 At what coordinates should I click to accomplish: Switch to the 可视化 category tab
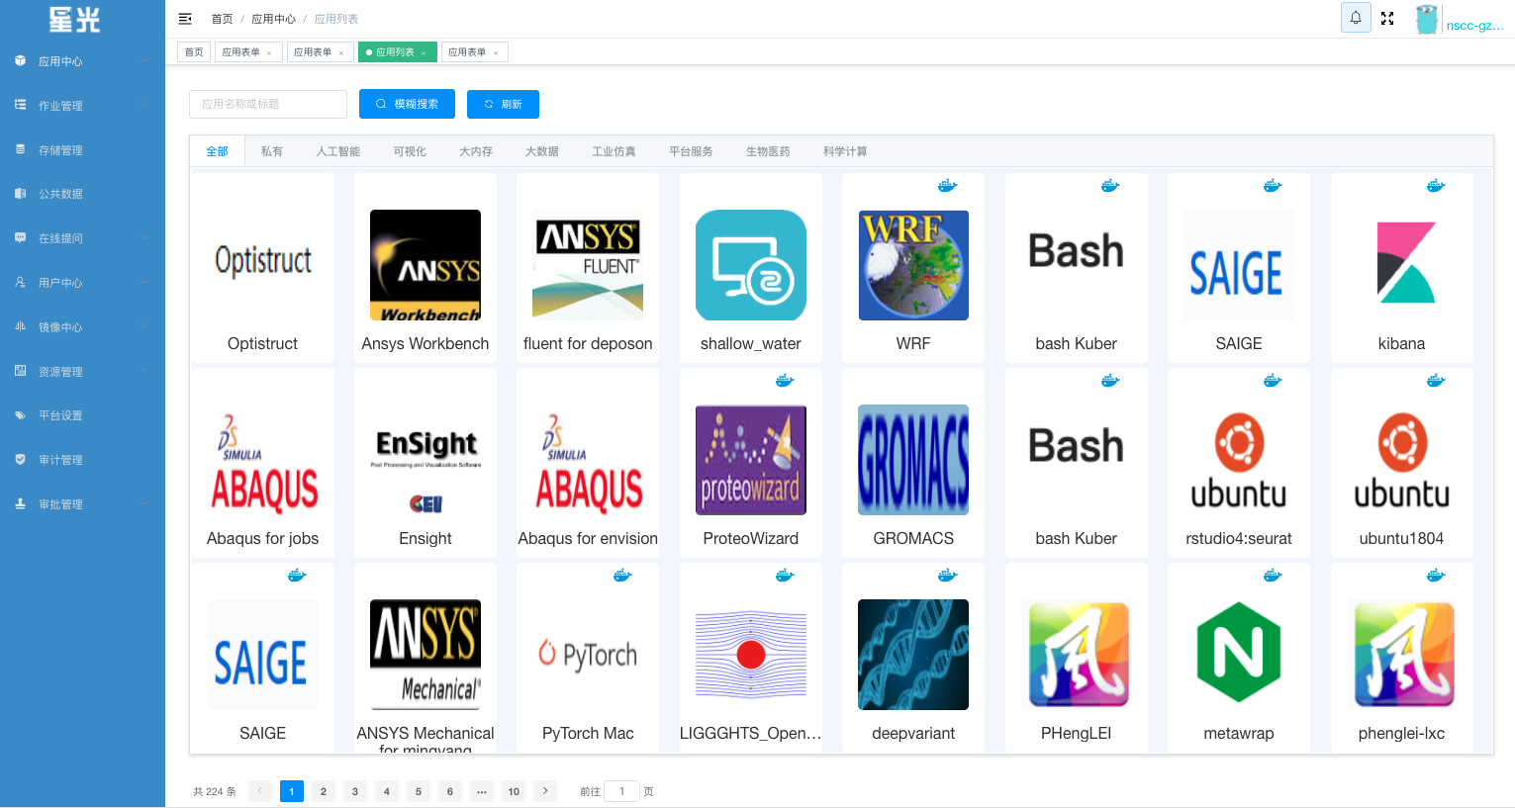pos(410,151)
